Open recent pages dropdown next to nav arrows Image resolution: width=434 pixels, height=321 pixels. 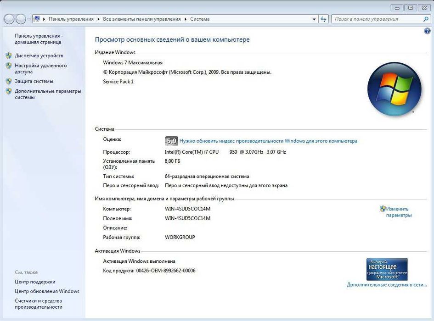point(29,19)
